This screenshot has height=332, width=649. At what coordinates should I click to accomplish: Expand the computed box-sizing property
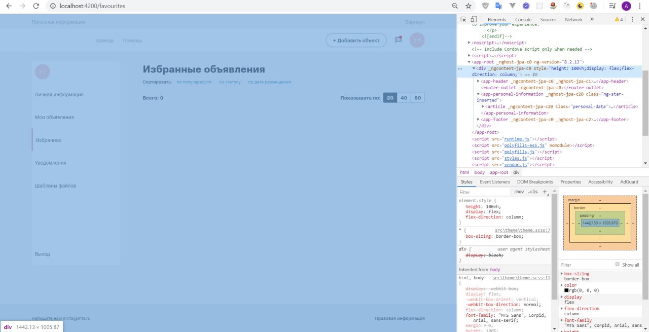click(562, 274)
